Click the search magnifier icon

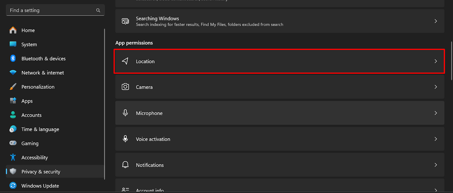98,10
